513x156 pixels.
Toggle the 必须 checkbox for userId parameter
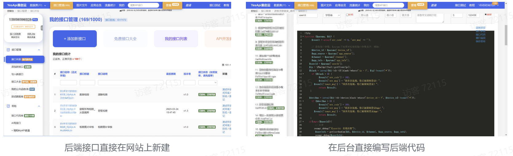click(x=347, y=15)
